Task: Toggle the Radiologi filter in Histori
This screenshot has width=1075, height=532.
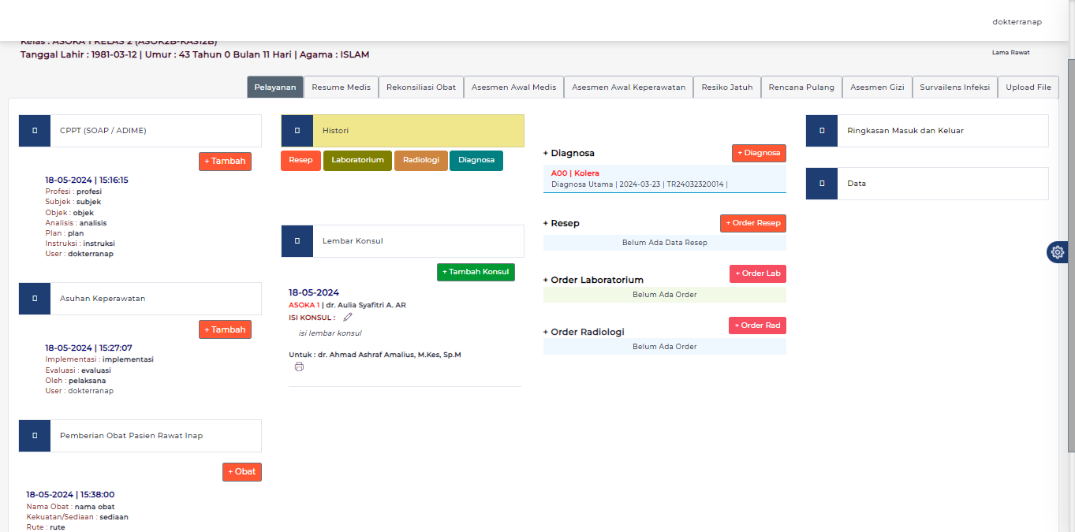Action: [420, 160]
